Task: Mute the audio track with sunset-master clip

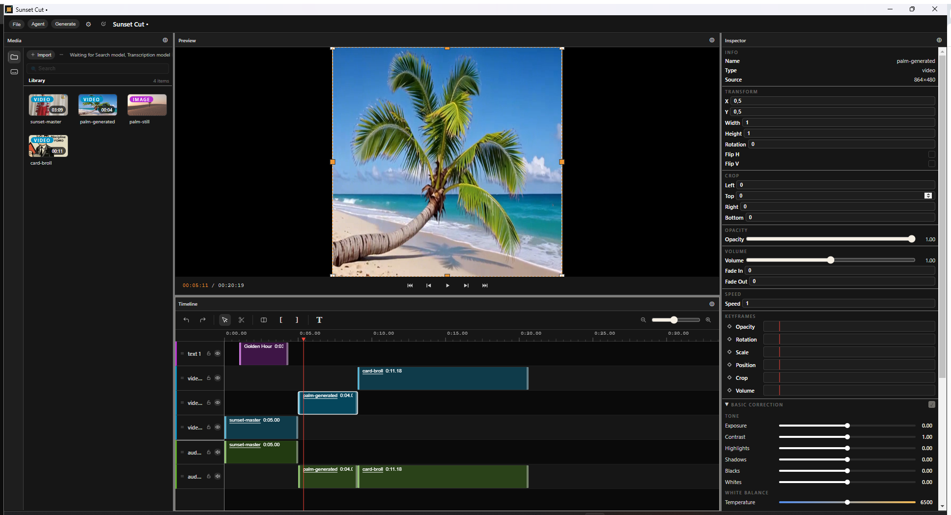Action: click(218, 452)
